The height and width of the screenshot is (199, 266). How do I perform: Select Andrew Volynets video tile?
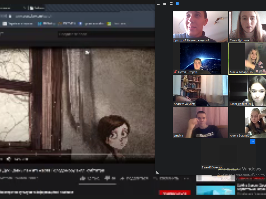click(200, 90)
